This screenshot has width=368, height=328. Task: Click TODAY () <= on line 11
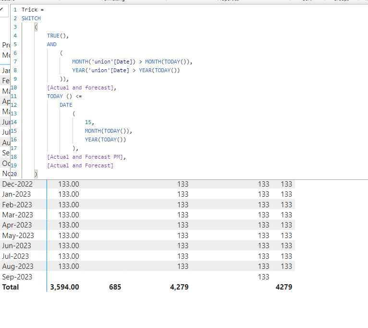tap(64, 96)
